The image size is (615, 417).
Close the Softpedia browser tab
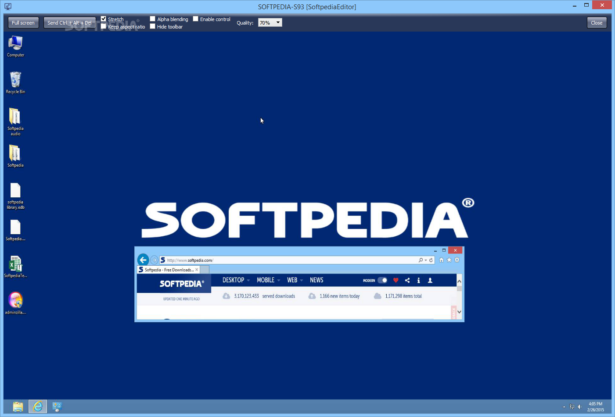(x=197, y=270)
